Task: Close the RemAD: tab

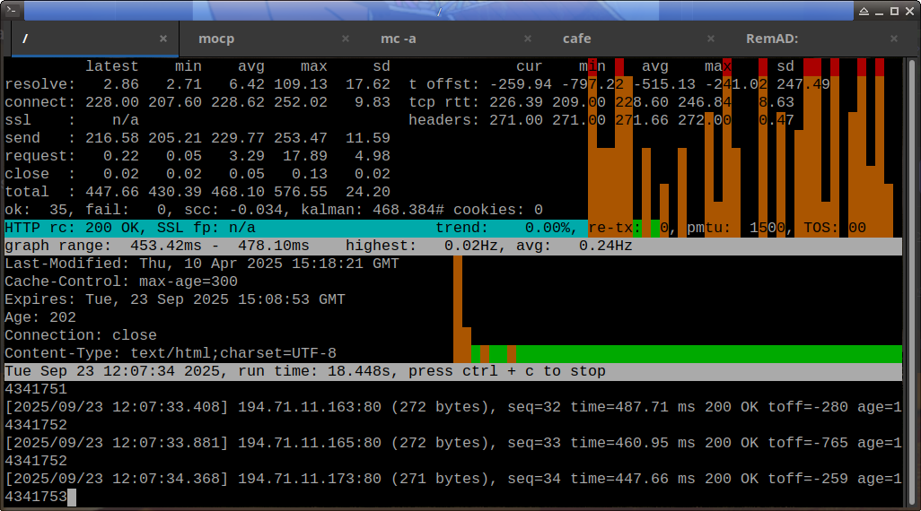Action: 893,39
